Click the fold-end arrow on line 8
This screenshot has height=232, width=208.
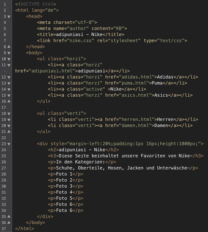[x=9, y=47]
